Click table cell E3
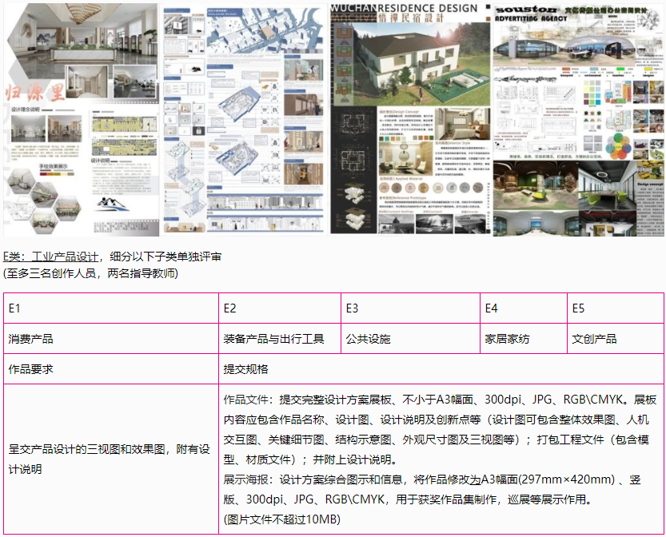This screenshot has width=666, height=537. tap(410, 308)
